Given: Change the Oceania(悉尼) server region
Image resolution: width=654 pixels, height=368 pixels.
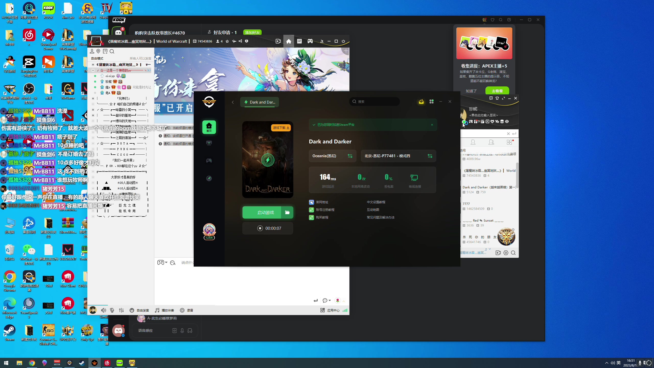Looking at the screenshot, I should [332, 156].
